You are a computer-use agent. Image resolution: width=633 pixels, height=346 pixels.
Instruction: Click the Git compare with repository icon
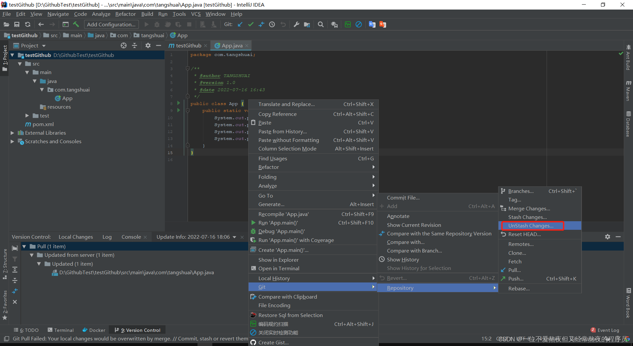pos(261,24)
